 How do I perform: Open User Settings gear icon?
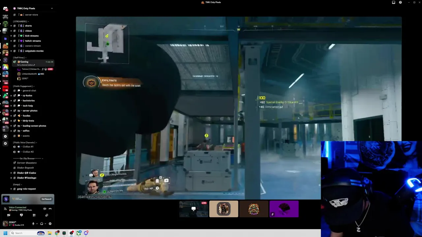coord(50,224)
